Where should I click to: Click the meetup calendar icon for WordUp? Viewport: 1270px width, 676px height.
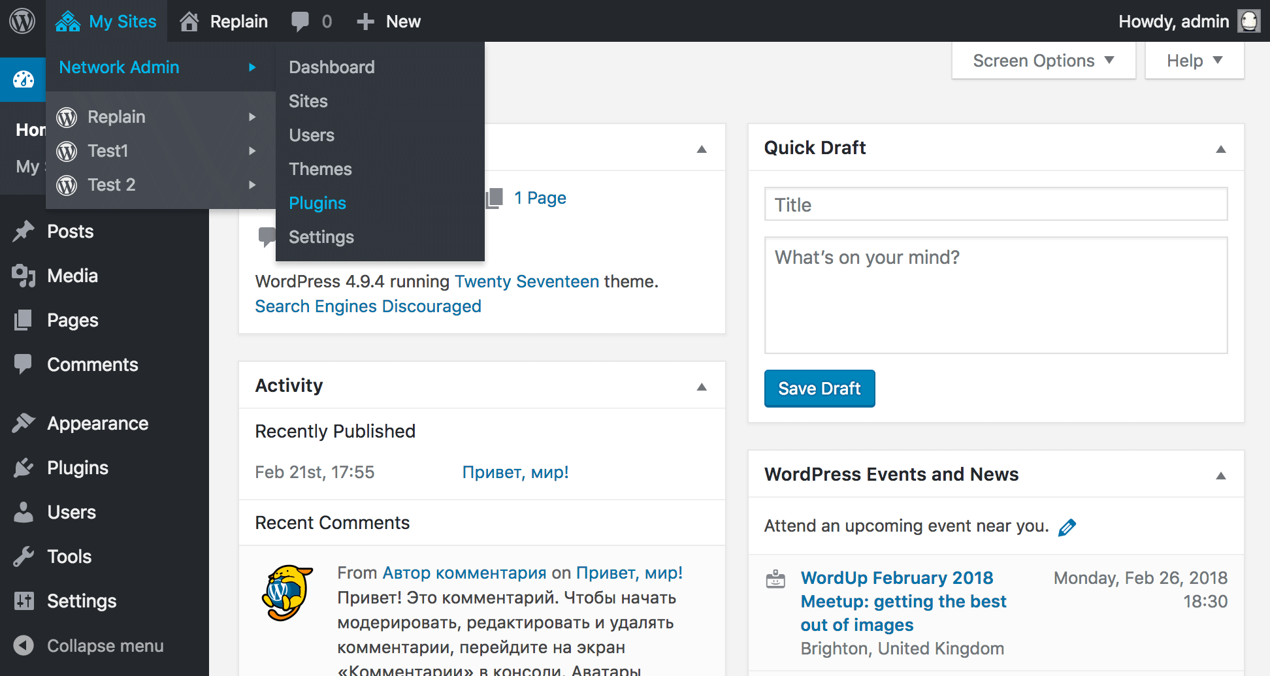[775, 579]
